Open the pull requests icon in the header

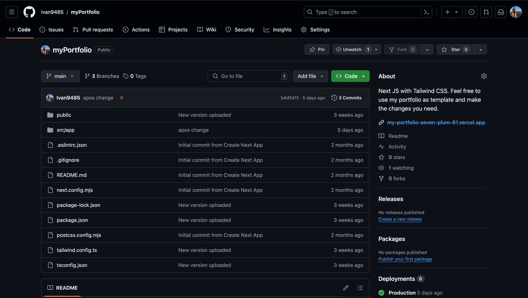(486, 12)
